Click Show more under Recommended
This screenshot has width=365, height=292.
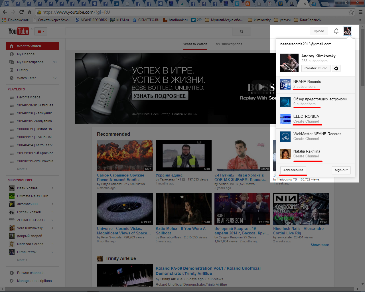click(320, 245)
